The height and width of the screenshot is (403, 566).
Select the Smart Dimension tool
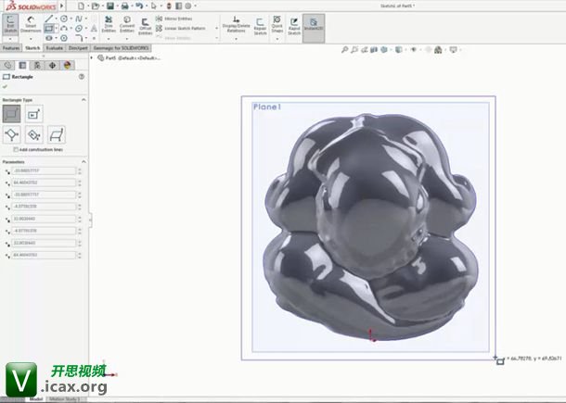[31, 25]
